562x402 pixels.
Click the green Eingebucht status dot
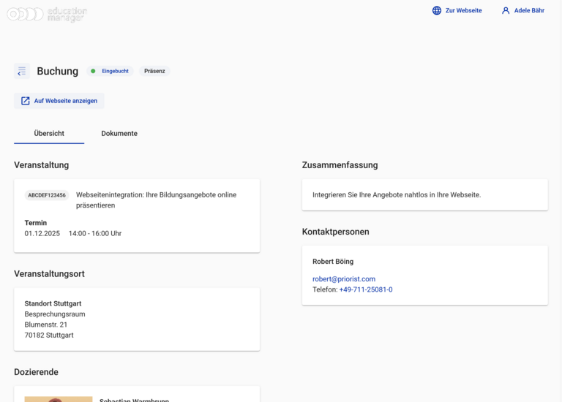tap(93, 71)
